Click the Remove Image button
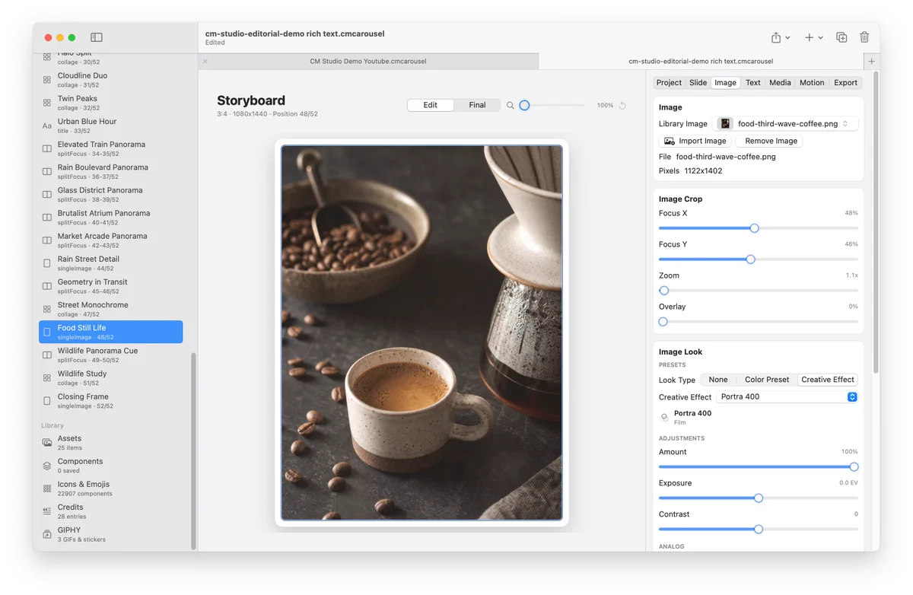Image resolution: width=913 pixels, height=595 pixels. click(x=771, y=141)
